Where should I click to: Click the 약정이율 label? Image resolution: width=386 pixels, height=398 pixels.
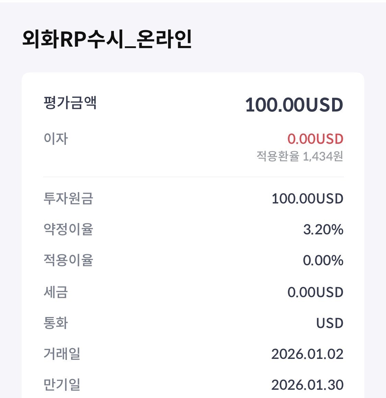tap(68, 229)
